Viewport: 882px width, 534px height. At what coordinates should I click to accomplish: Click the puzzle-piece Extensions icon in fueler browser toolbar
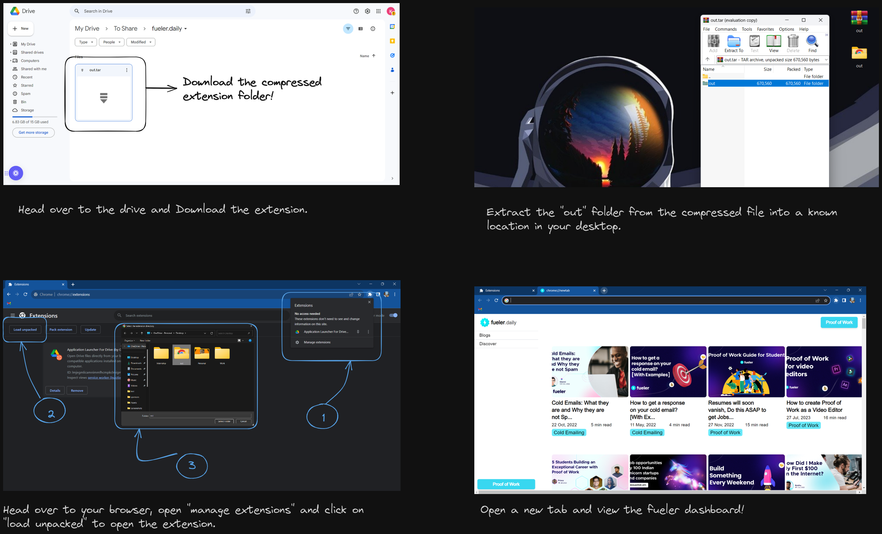click(x=836, y=300)
